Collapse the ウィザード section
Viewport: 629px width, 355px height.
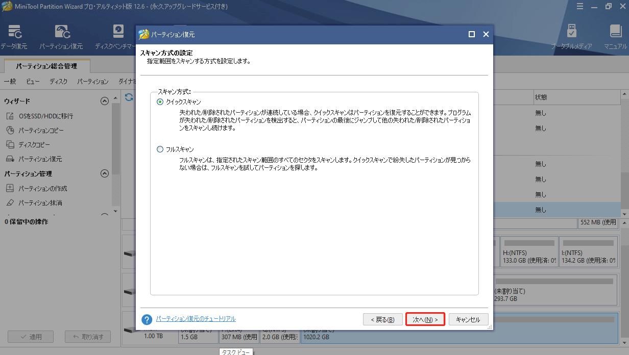105,101
